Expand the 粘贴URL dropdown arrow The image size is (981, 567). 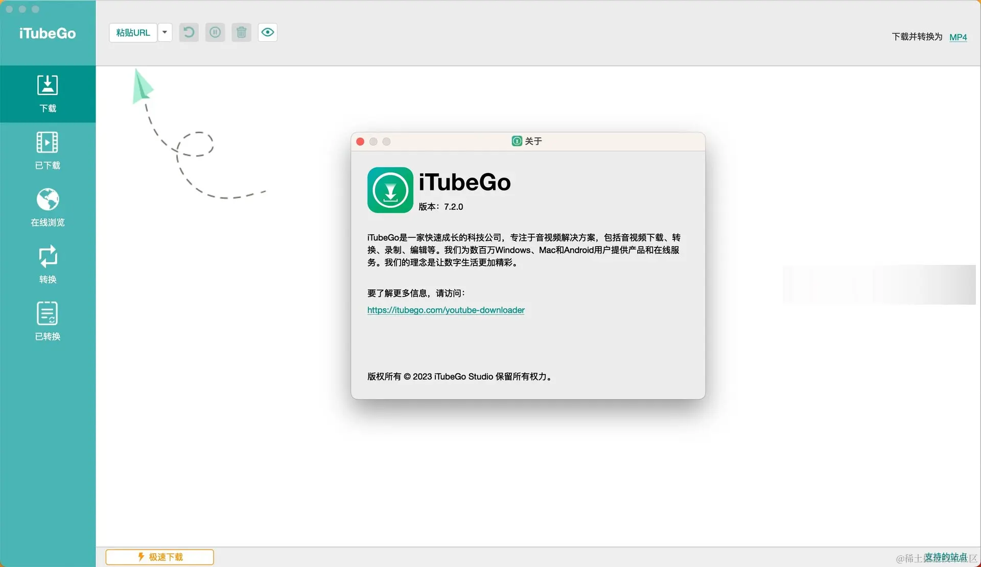click(x=165, y=33)
